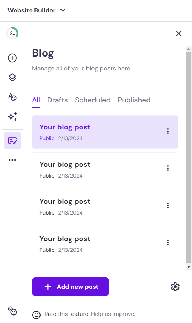Open the more options ellipsis in sidebar
This screenshot has width=192, height=323.
point(12,160)
